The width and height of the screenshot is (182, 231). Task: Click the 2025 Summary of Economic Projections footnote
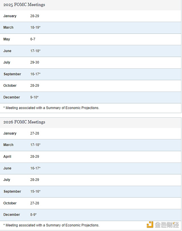click(51, 108)
